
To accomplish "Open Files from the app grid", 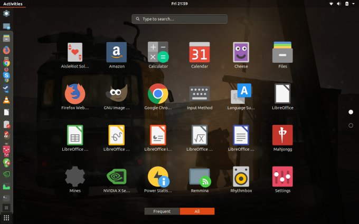I will point(282,52).
